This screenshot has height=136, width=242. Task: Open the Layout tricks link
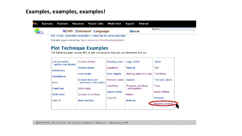[114, 92]
